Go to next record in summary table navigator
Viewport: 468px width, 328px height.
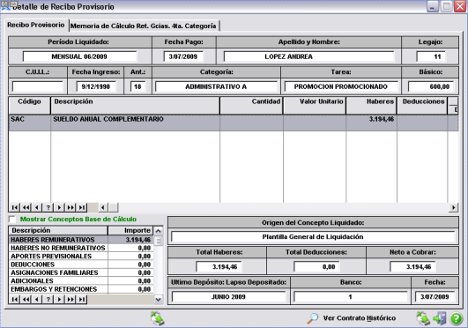click(59, 299)
